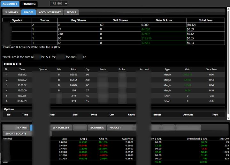This screenshot has width=230, height=165.
Task: Click the -8.12% change value
Action: click(103, 146)
